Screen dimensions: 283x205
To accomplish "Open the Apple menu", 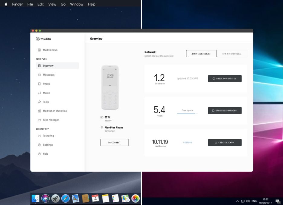I will click(x=6, y=4).
